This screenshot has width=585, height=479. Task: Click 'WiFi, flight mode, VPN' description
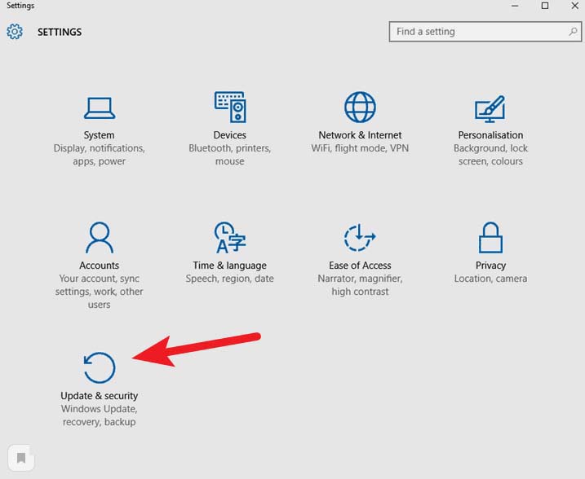[360, 148]
